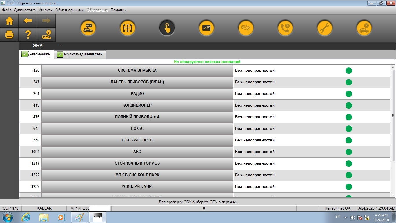Screen dimensions: 396x223
Task: Click the printer icon
Action: (x=9, y=35)
